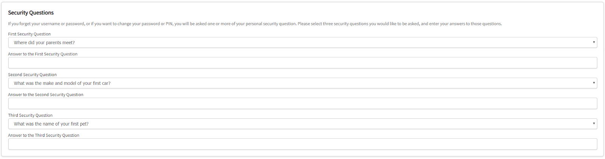
Task: Expand the Second Security Question dropdown
Action: click(x=302, y=83)
